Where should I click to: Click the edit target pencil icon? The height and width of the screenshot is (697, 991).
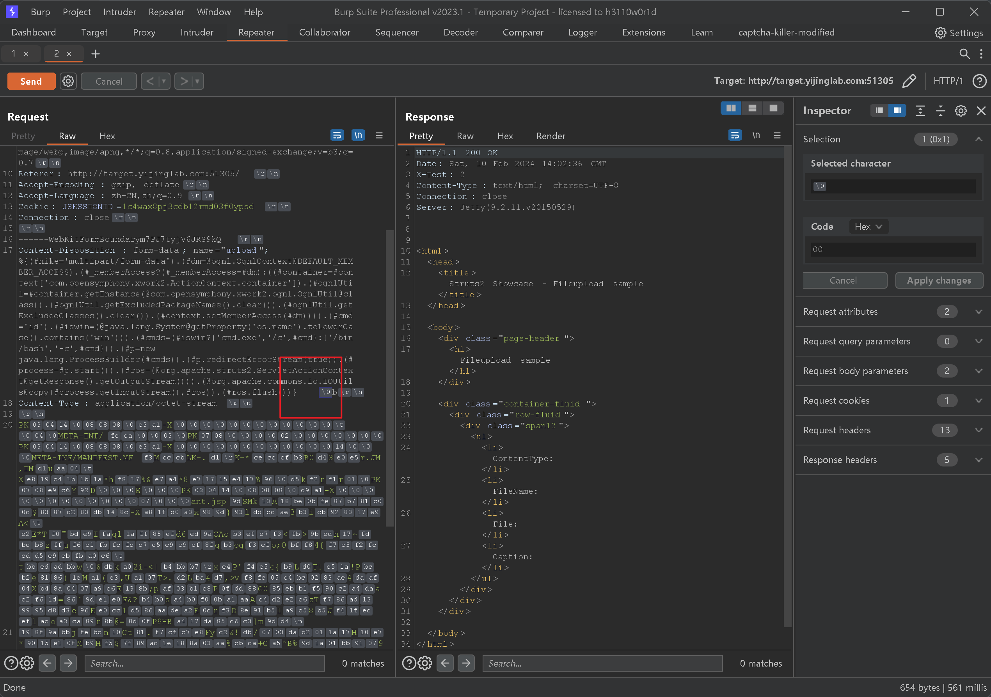909,81
